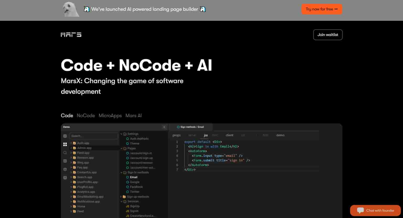Image resolution: width=403 pixels, height=218 pixels.
Task: Expand the Feed.app folder chevron
Action: point(71,153)
